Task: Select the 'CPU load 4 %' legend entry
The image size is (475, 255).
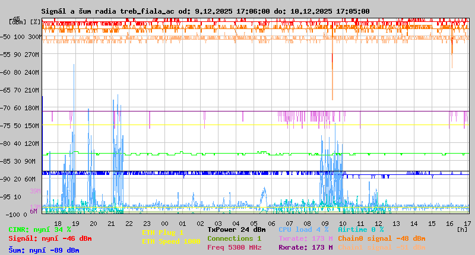Action: click(x=303, y=230)
